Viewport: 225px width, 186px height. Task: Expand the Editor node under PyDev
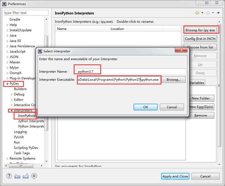12,100
